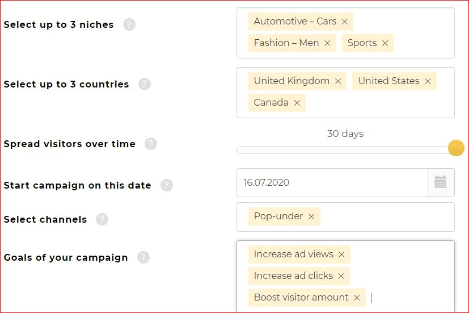Remove the Increase ad views goal

pos(341,254)
